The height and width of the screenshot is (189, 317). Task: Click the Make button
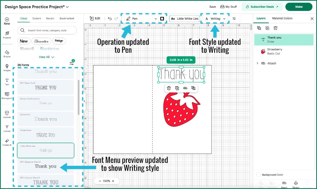click(x=299, y=7)
